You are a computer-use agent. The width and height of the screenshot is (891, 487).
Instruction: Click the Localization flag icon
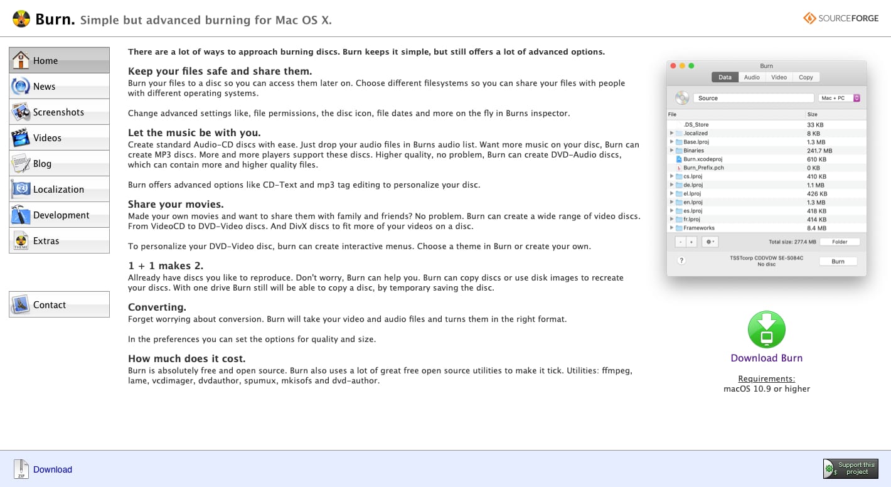[x=21, y=189]
